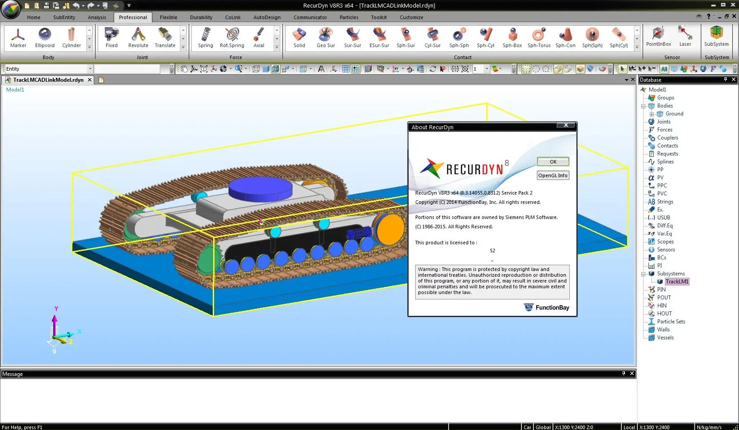Open the Joint group gallery expander
The height and width of the screenshot is (430, 739).
pos(183,47)
